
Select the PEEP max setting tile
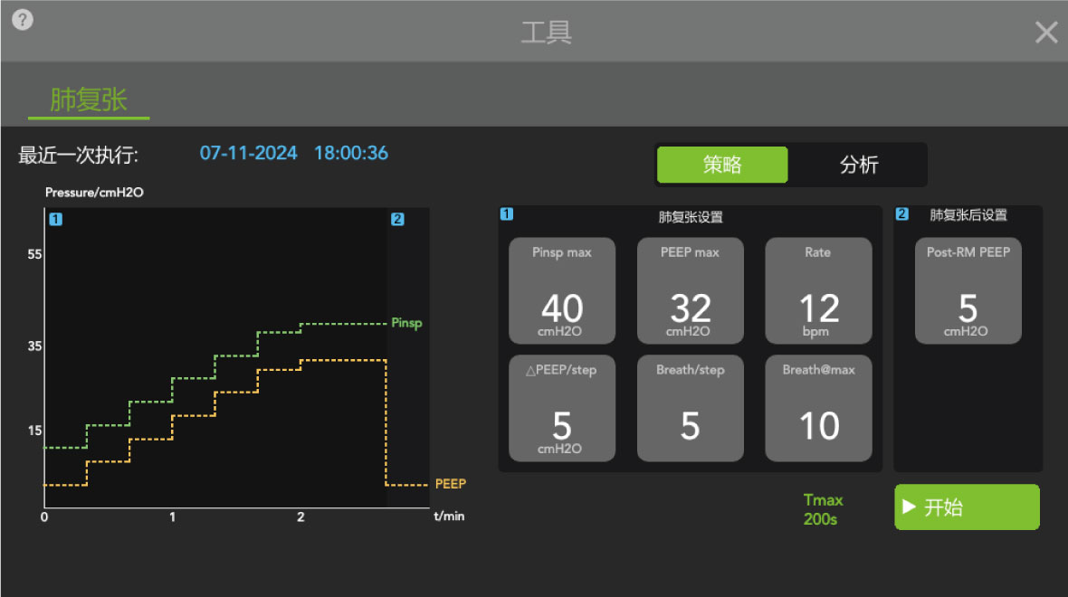691,291
